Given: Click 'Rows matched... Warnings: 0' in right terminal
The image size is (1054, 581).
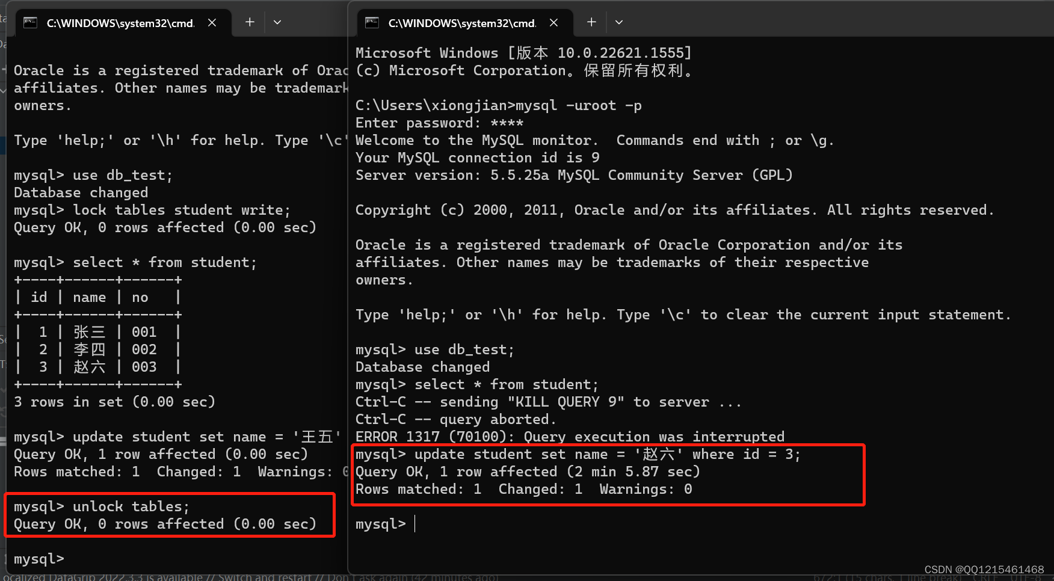Looking at the screenshot, I should tap(524, 489).
